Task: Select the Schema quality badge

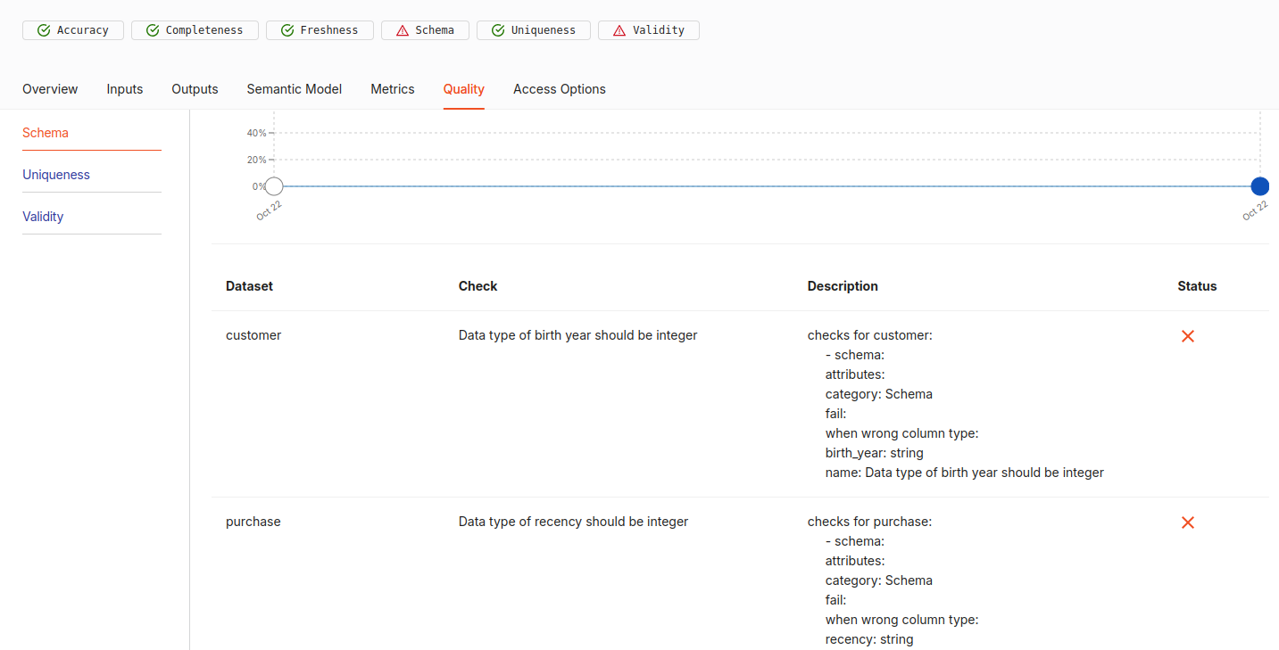Action: [425, 30]
